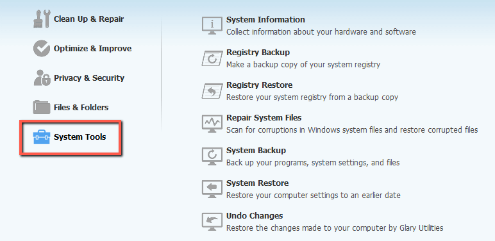The height and width of the screenshot is (241, 495).
Task: Click the System Backup monitor icon
Action: pos(212,156)
